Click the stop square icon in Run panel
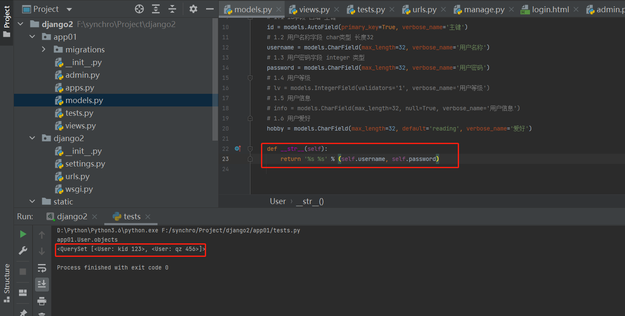The image size is (625, 316). pos(23,271)
